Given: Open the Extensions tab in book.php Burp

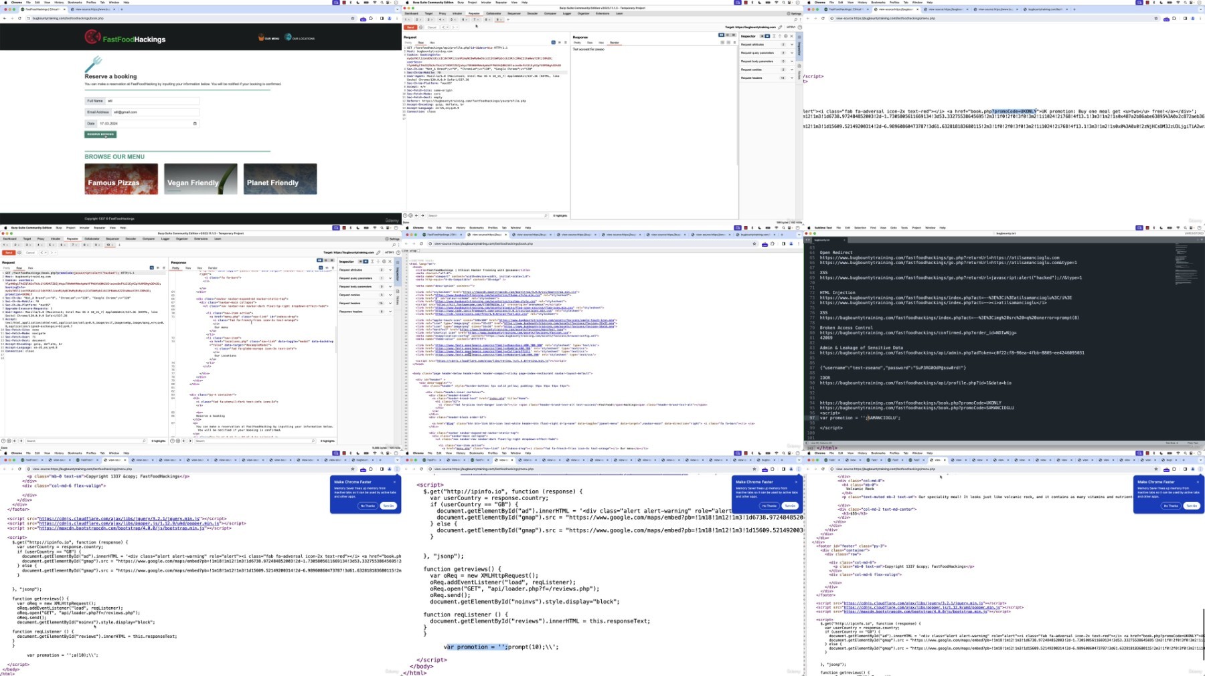Looking at the screenshot, I should (x=201, y=239).
